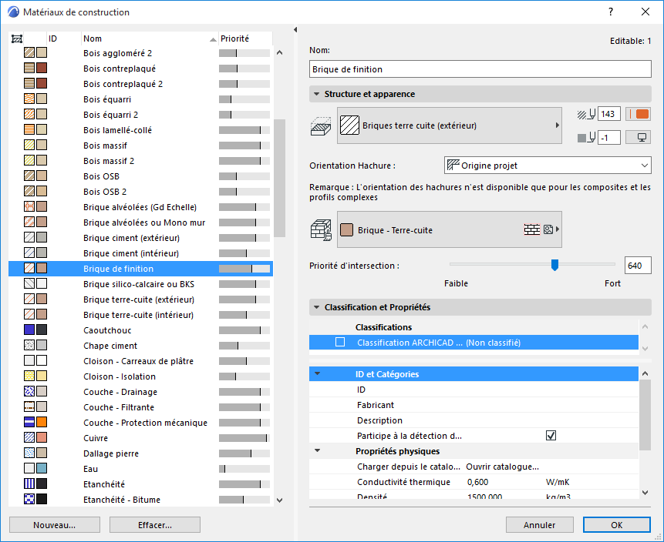664x542 pixels.
Task: Click the Cuivre hatch fill icon
Action: pyautogui.click(x=29, y=437)
